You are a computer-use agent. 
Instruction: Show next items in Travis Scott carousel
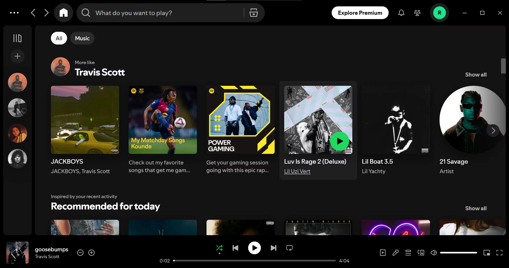(493, 131)
